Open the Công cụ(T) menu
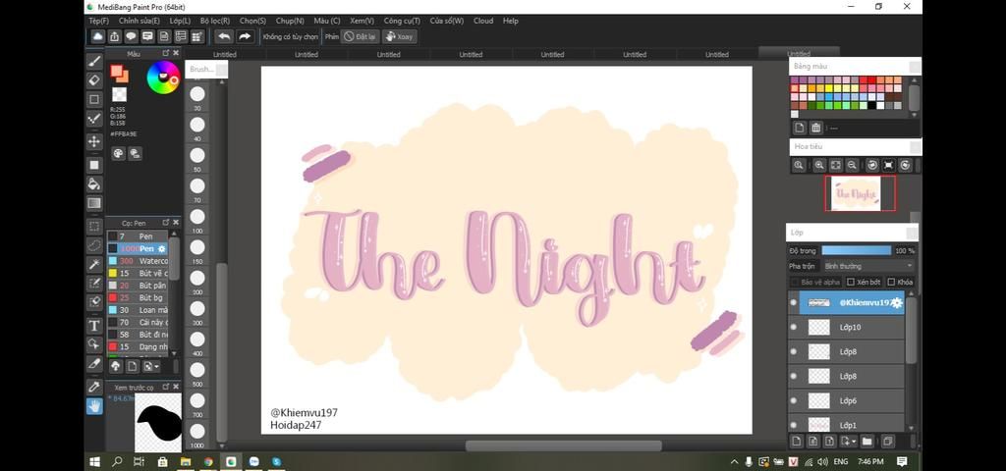 point(402,22)
